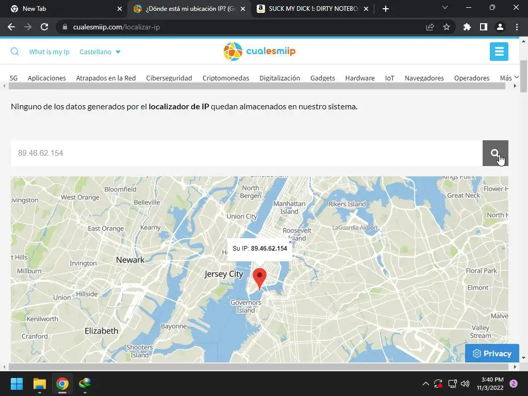Show hidden system tray icons
Image resolution: width=528 pixels, height=396 pixels.
coord(425,384)
